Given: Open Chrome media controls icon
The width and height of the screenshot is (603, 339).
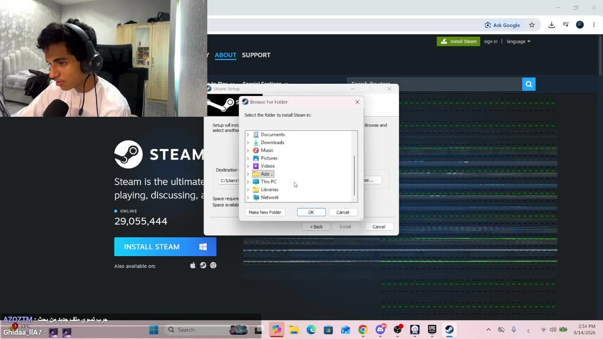Looking at the screenshot, I should point(566,25).
